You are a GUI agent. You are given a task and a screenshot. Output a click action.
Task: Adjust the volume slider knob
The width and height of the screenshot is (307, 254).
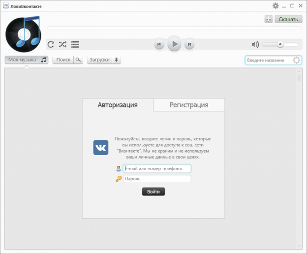click(x=280, y=44)
